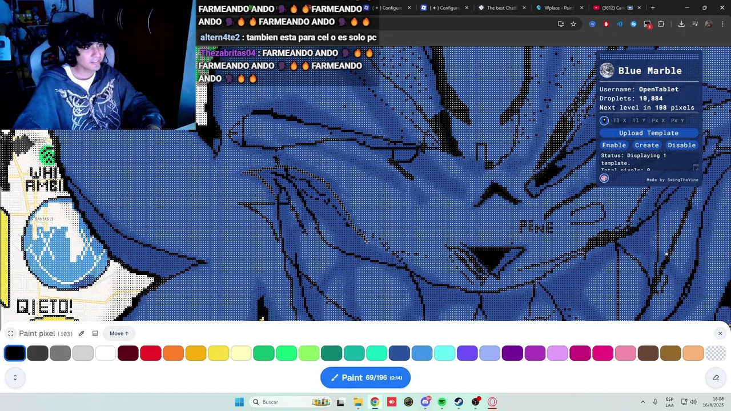The image size is (731, 411).
Task: Select the dark gray color swatch
Action: [x=38, y=353]
